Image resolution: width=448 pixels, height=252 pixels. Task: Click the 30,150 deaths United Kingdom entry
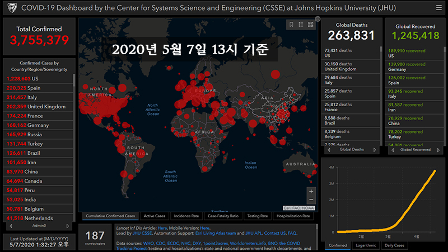[x=351, y=66]
